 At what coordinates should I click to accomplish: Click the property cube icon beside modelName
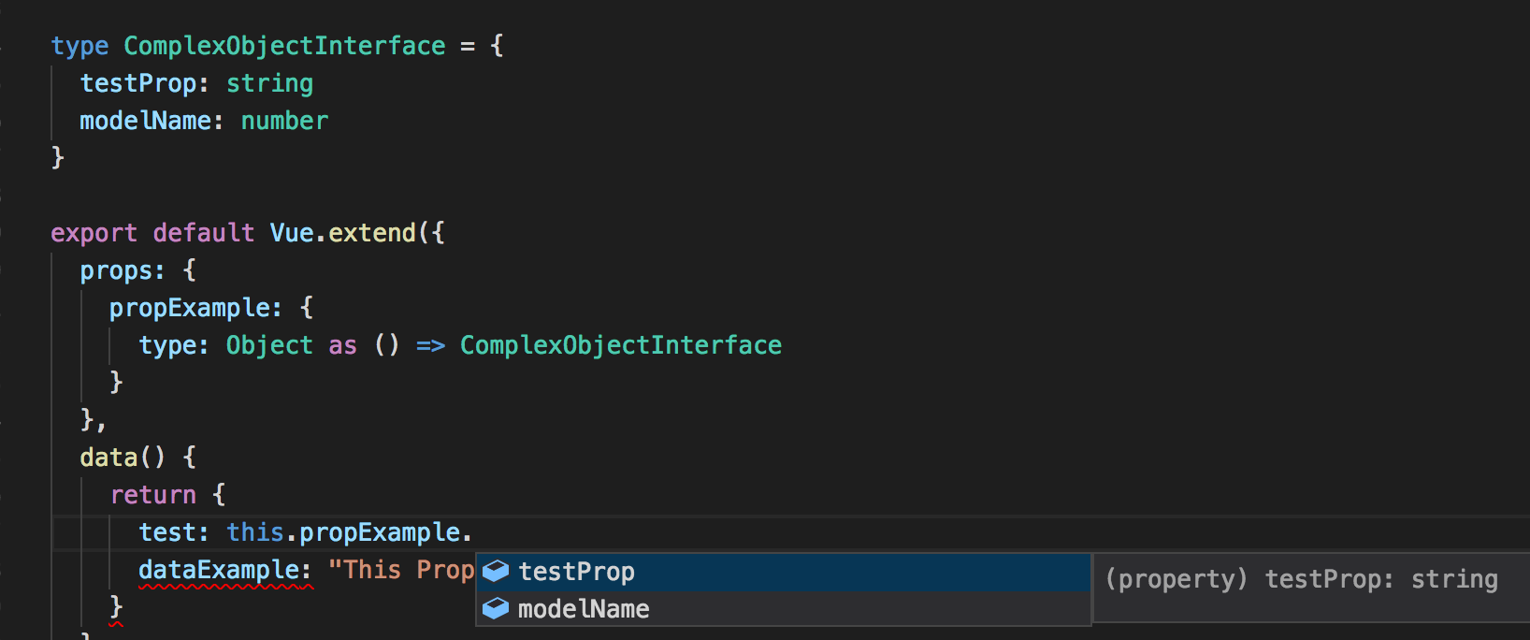click(497, 608)
